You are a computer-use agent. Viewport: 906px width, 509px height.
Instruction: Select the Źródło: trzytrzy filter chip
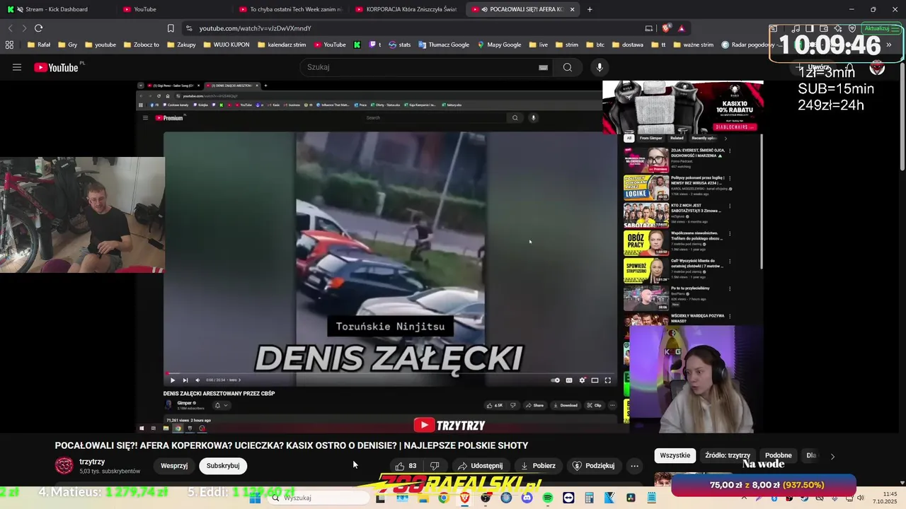(x=728, y=455)
